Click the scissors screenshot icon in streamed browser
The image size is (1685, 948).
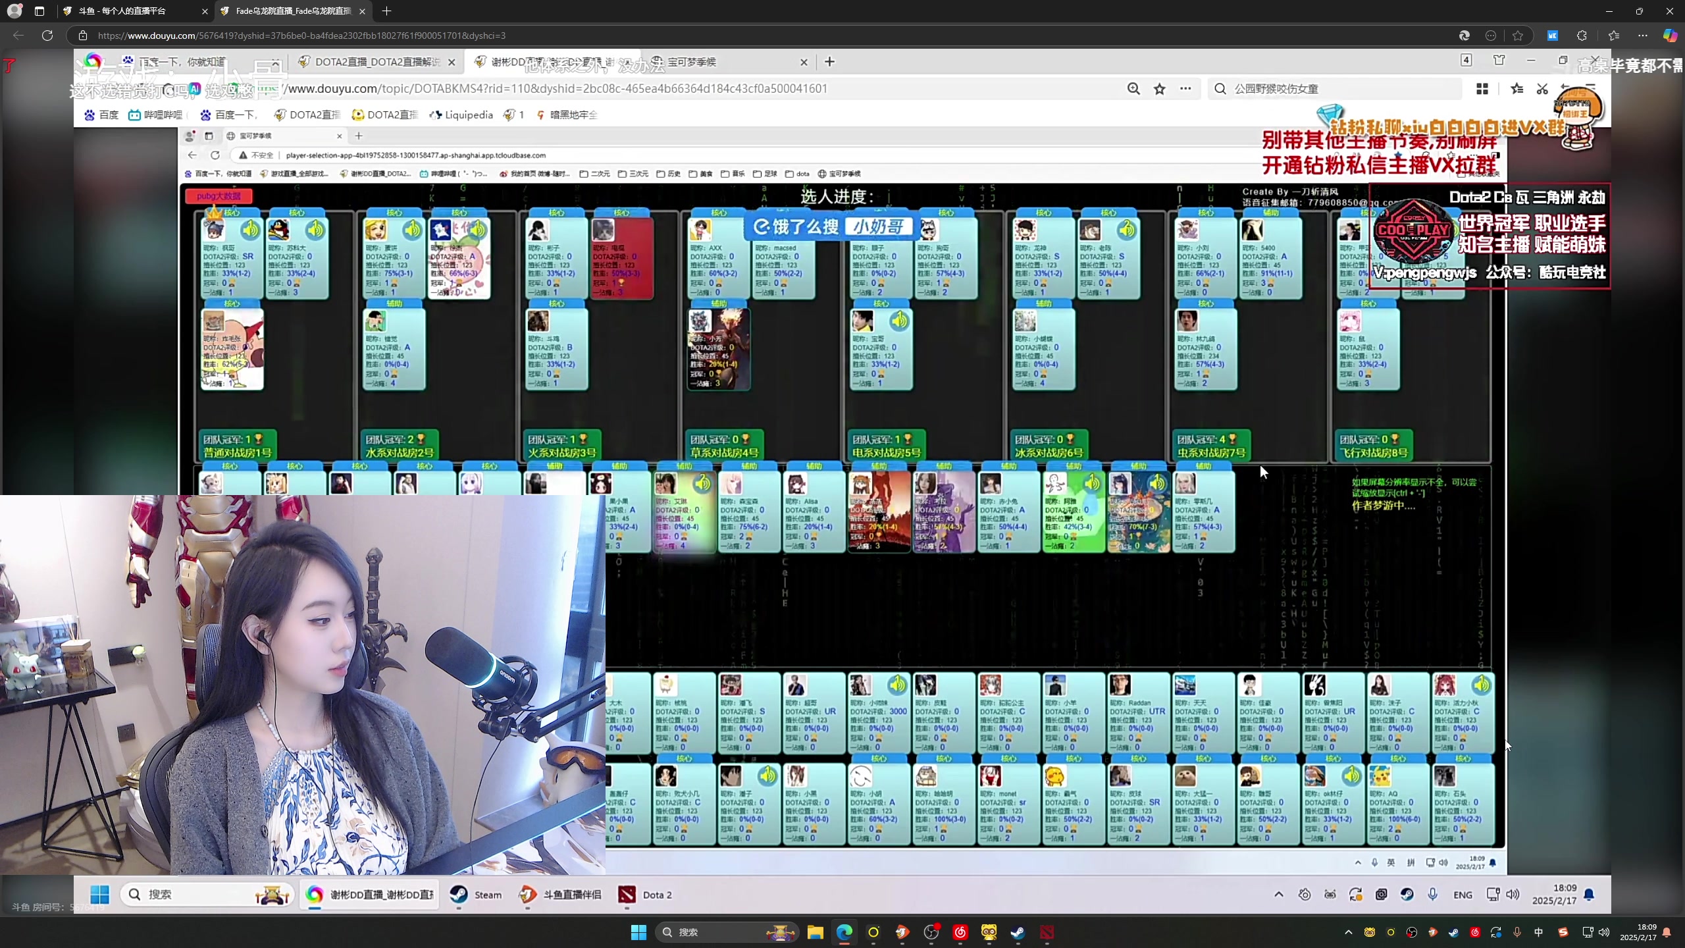pyautogui.click(x=1542, y=89)
